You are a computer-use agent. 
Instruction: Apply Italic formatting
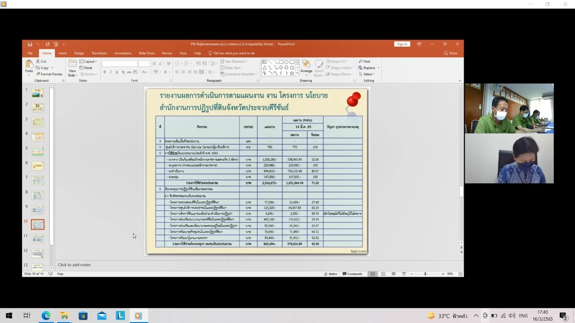[x=111, y=72]
